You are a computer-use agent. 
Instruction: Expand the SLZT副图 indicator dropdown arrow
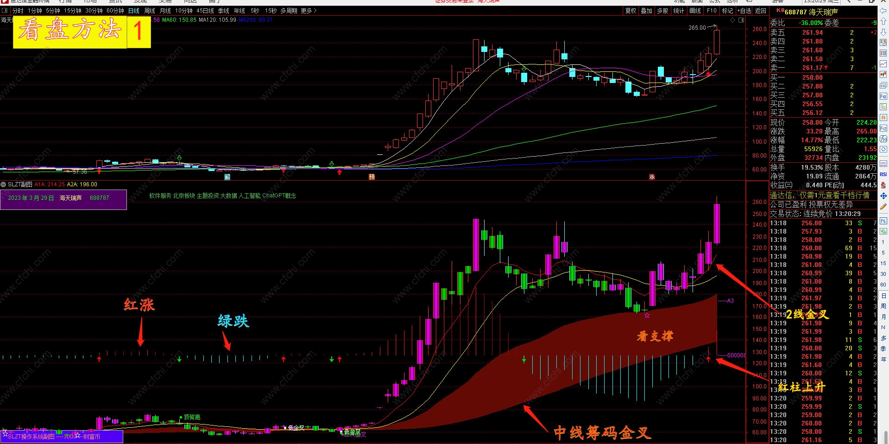pyautogui.click(x=4, y=184)
